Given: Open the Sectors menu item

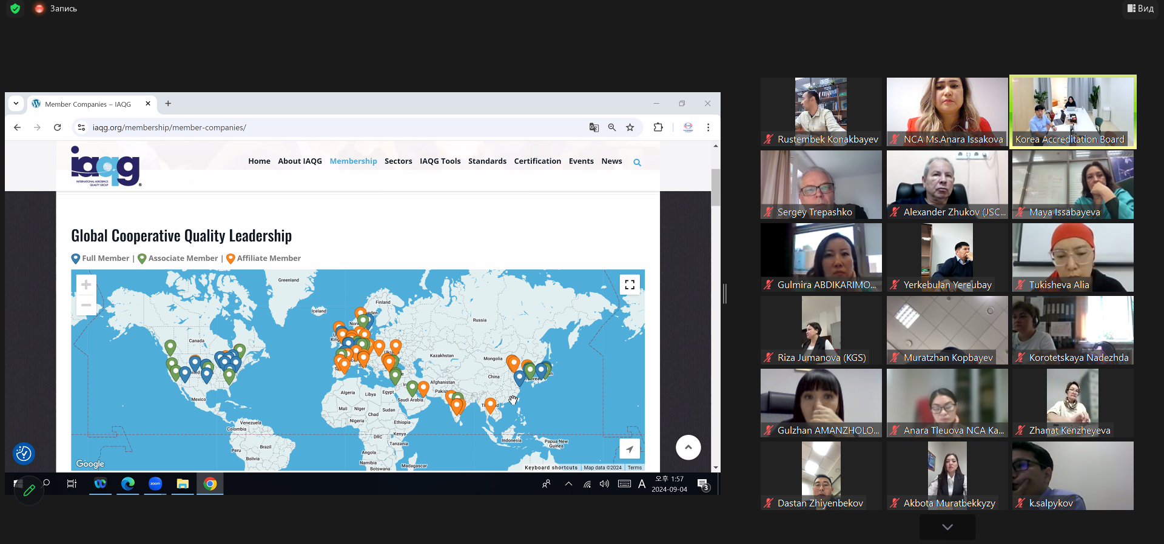Looking at the screenshot, I should (398, 161).
